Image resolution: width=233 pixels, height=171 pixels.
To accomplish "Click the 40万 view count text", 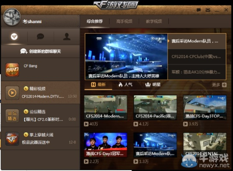I will pyautogui.click(x=94, y=124).
